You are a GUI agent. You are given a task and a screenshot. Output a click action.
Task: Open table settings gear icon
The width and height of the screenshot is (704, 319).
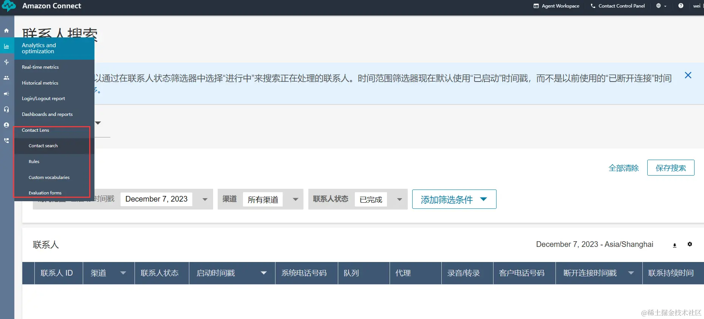click(x=690, y=244)
